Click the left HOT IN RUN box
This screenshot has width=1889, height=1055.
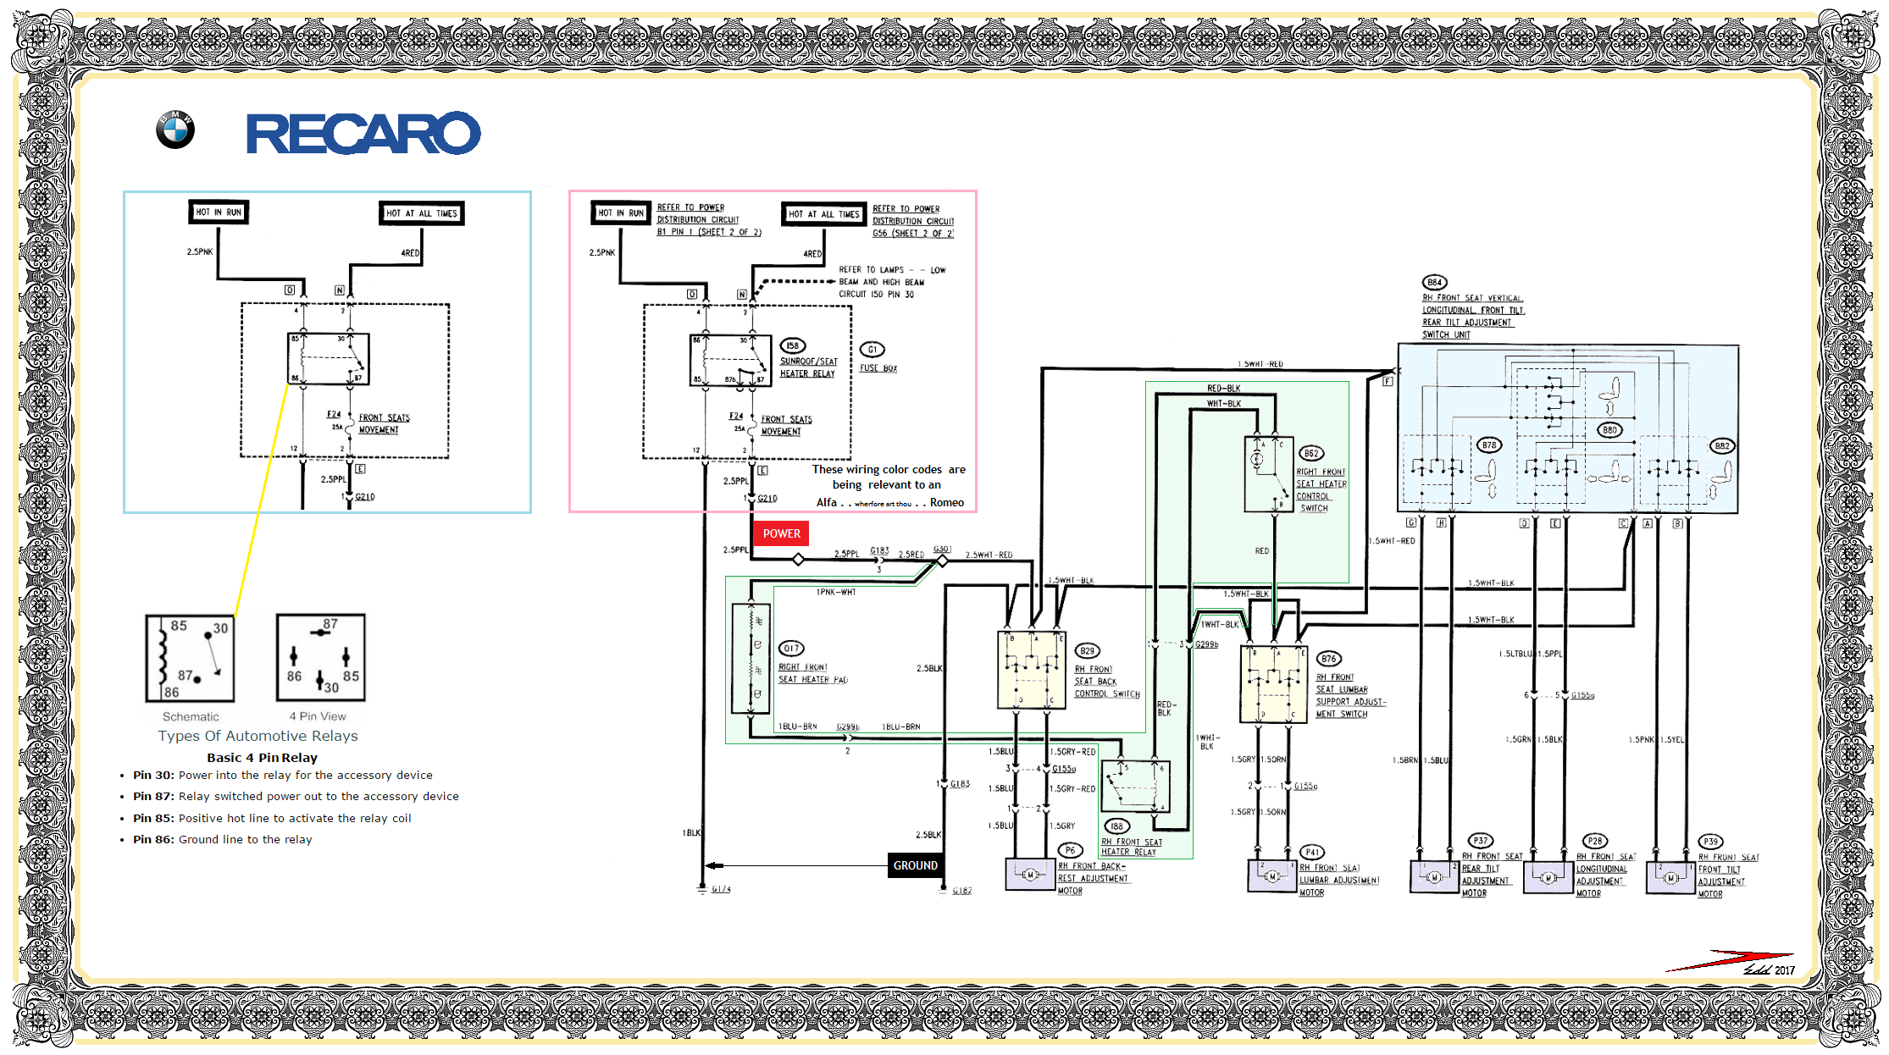coord(219,212)
